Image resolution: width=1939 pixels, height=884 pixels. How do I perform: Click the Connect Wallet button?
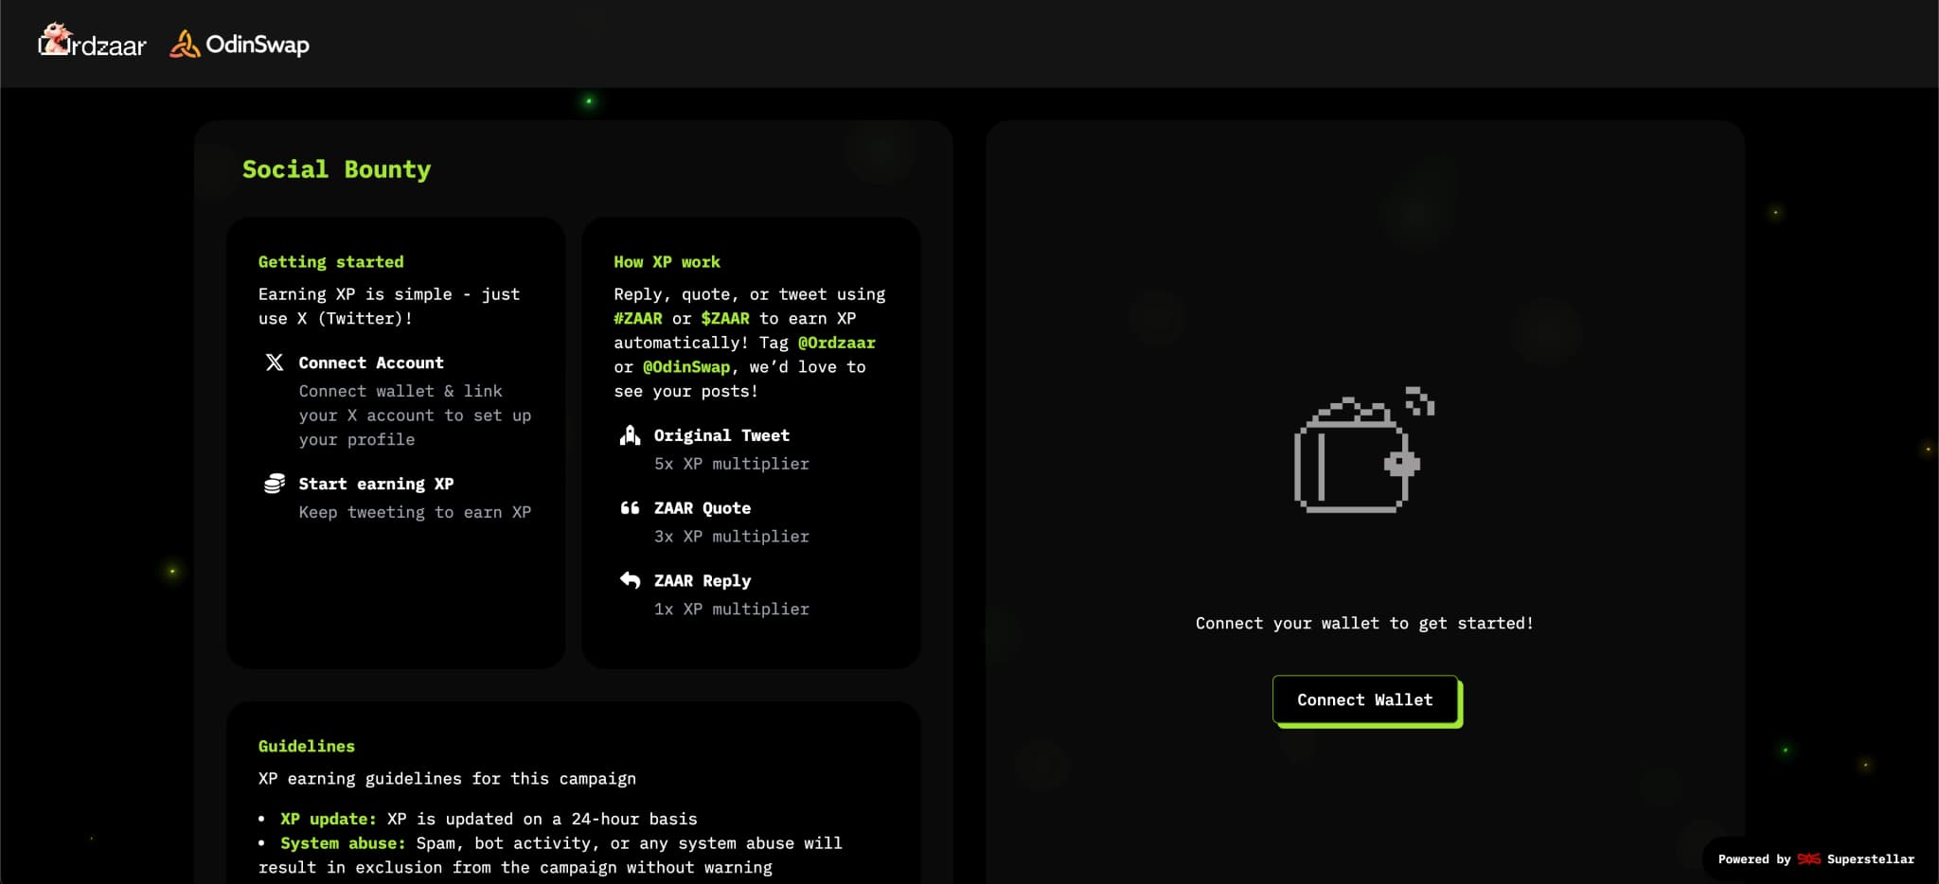point(1365,700)
